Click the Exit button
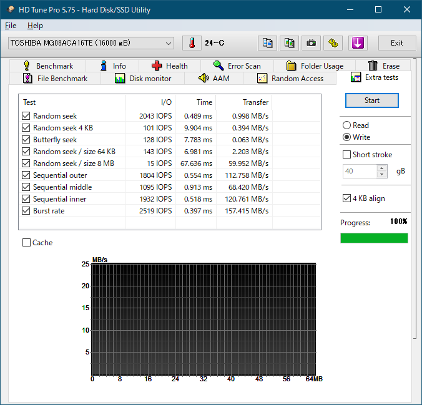This screenshot has height=405, width=422. click(x=396, y=43)
